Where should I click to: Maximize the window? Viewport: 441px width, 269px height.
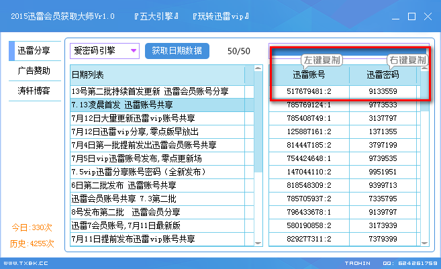point(411,17)
